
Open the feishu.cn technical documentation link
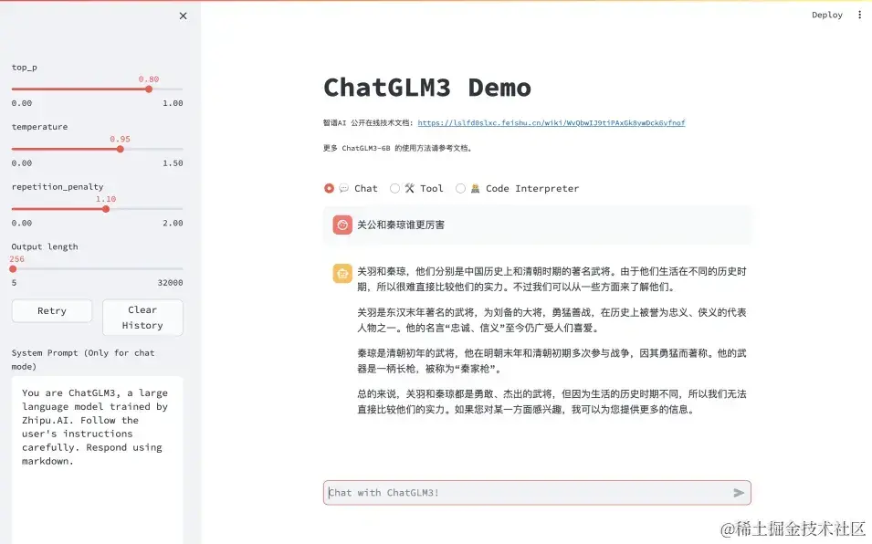tap(552, 123)
